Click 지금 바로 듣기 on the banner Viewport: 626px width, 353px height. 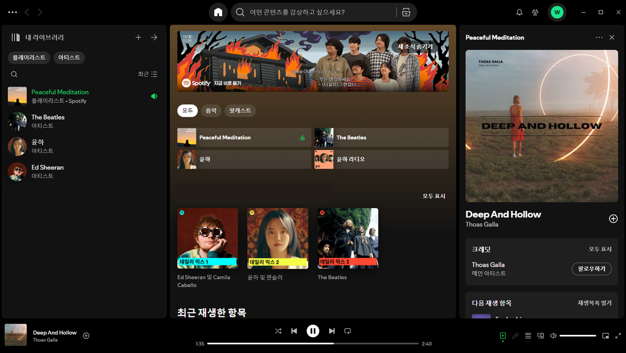[x=227, y=83]
